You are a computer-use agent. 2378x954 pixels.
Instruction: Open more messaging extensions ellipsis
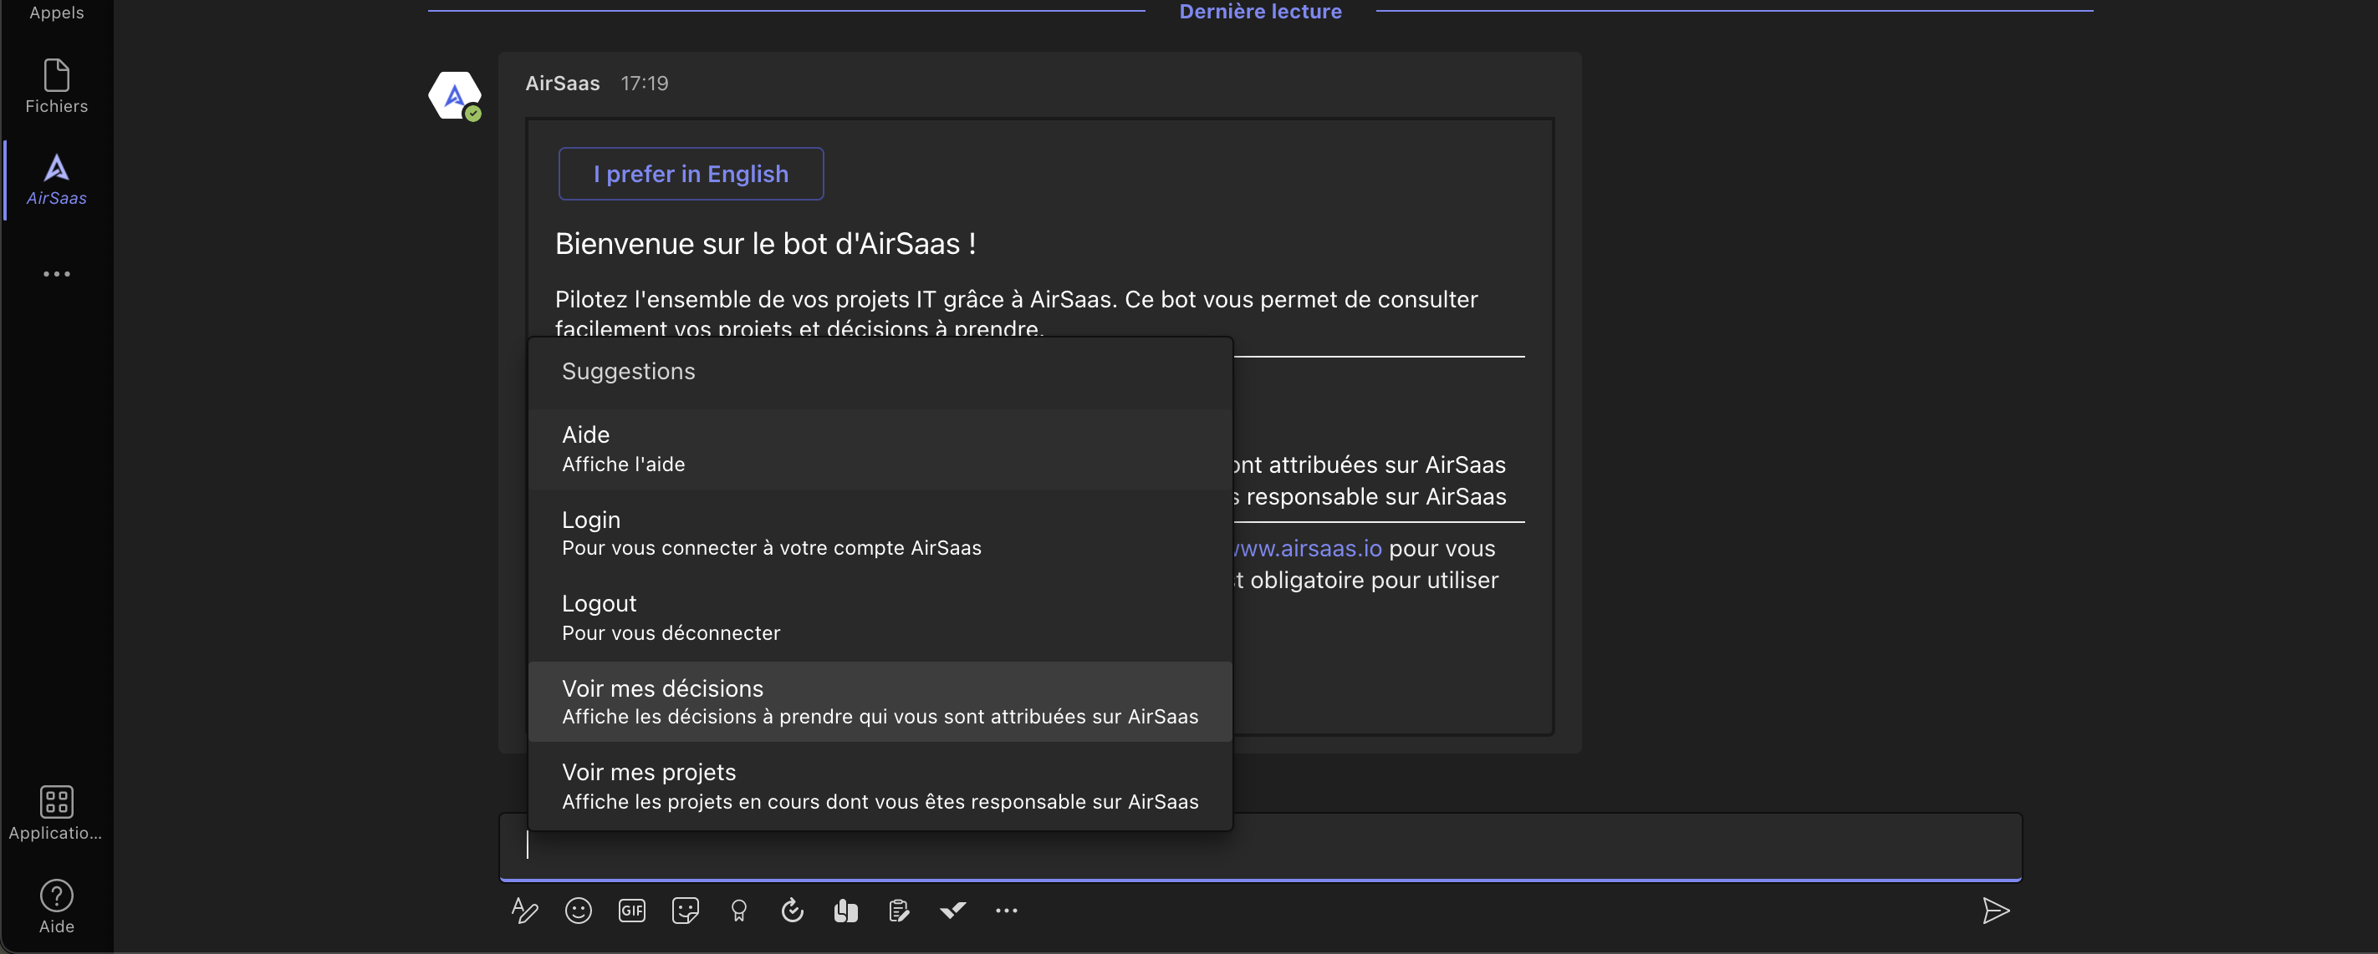[x=1006, y=911]
